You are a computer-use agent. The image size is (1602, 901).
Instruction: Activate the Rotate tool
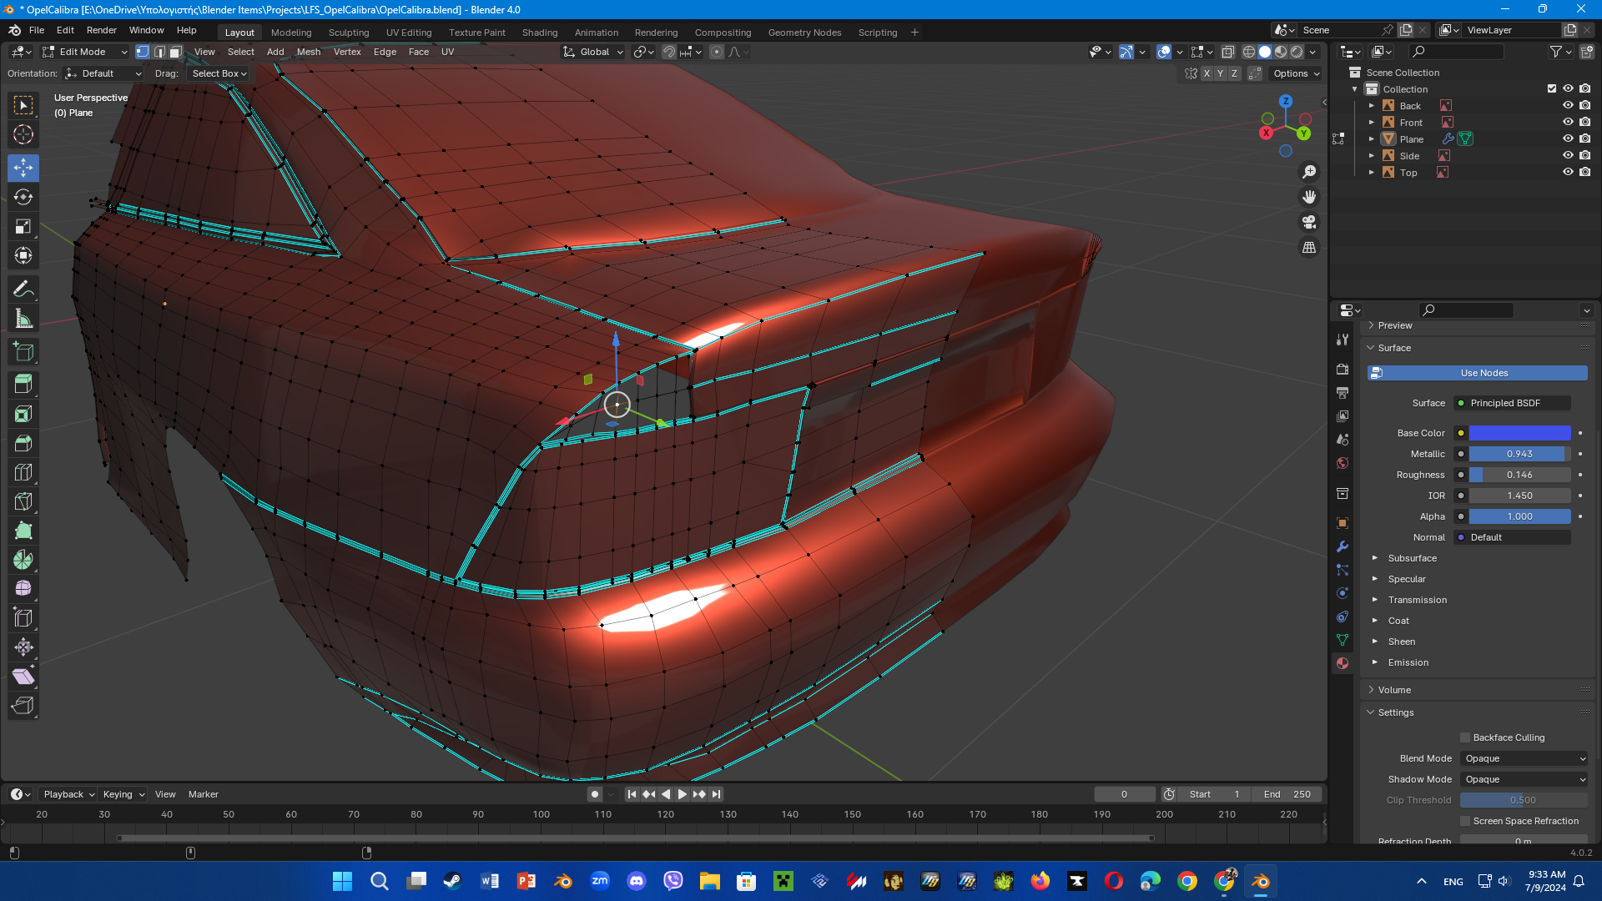[23, 197]
